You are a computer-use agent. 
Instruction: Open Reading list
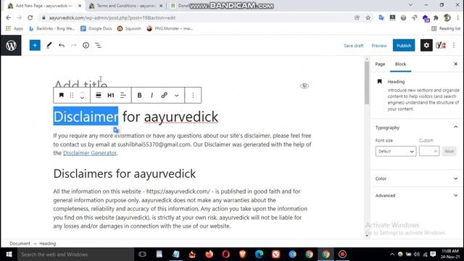click(446, 28)
